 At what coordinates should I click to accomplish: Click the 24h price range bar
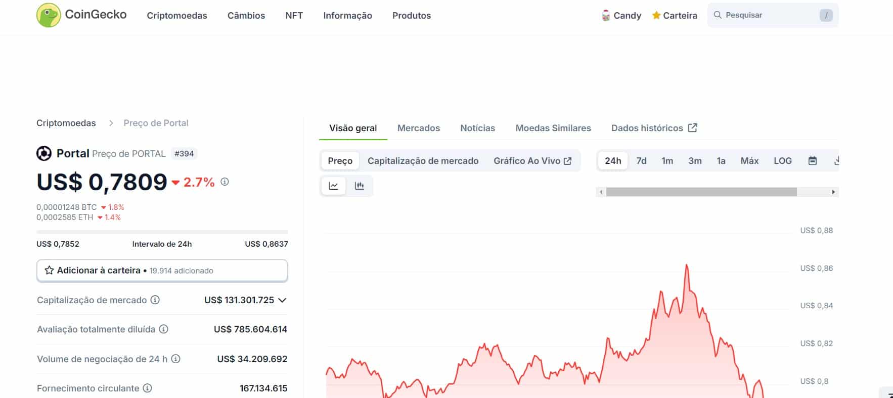pos(162,232)
